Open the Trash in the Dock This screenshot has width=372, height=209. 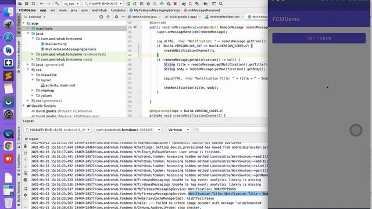8,203
